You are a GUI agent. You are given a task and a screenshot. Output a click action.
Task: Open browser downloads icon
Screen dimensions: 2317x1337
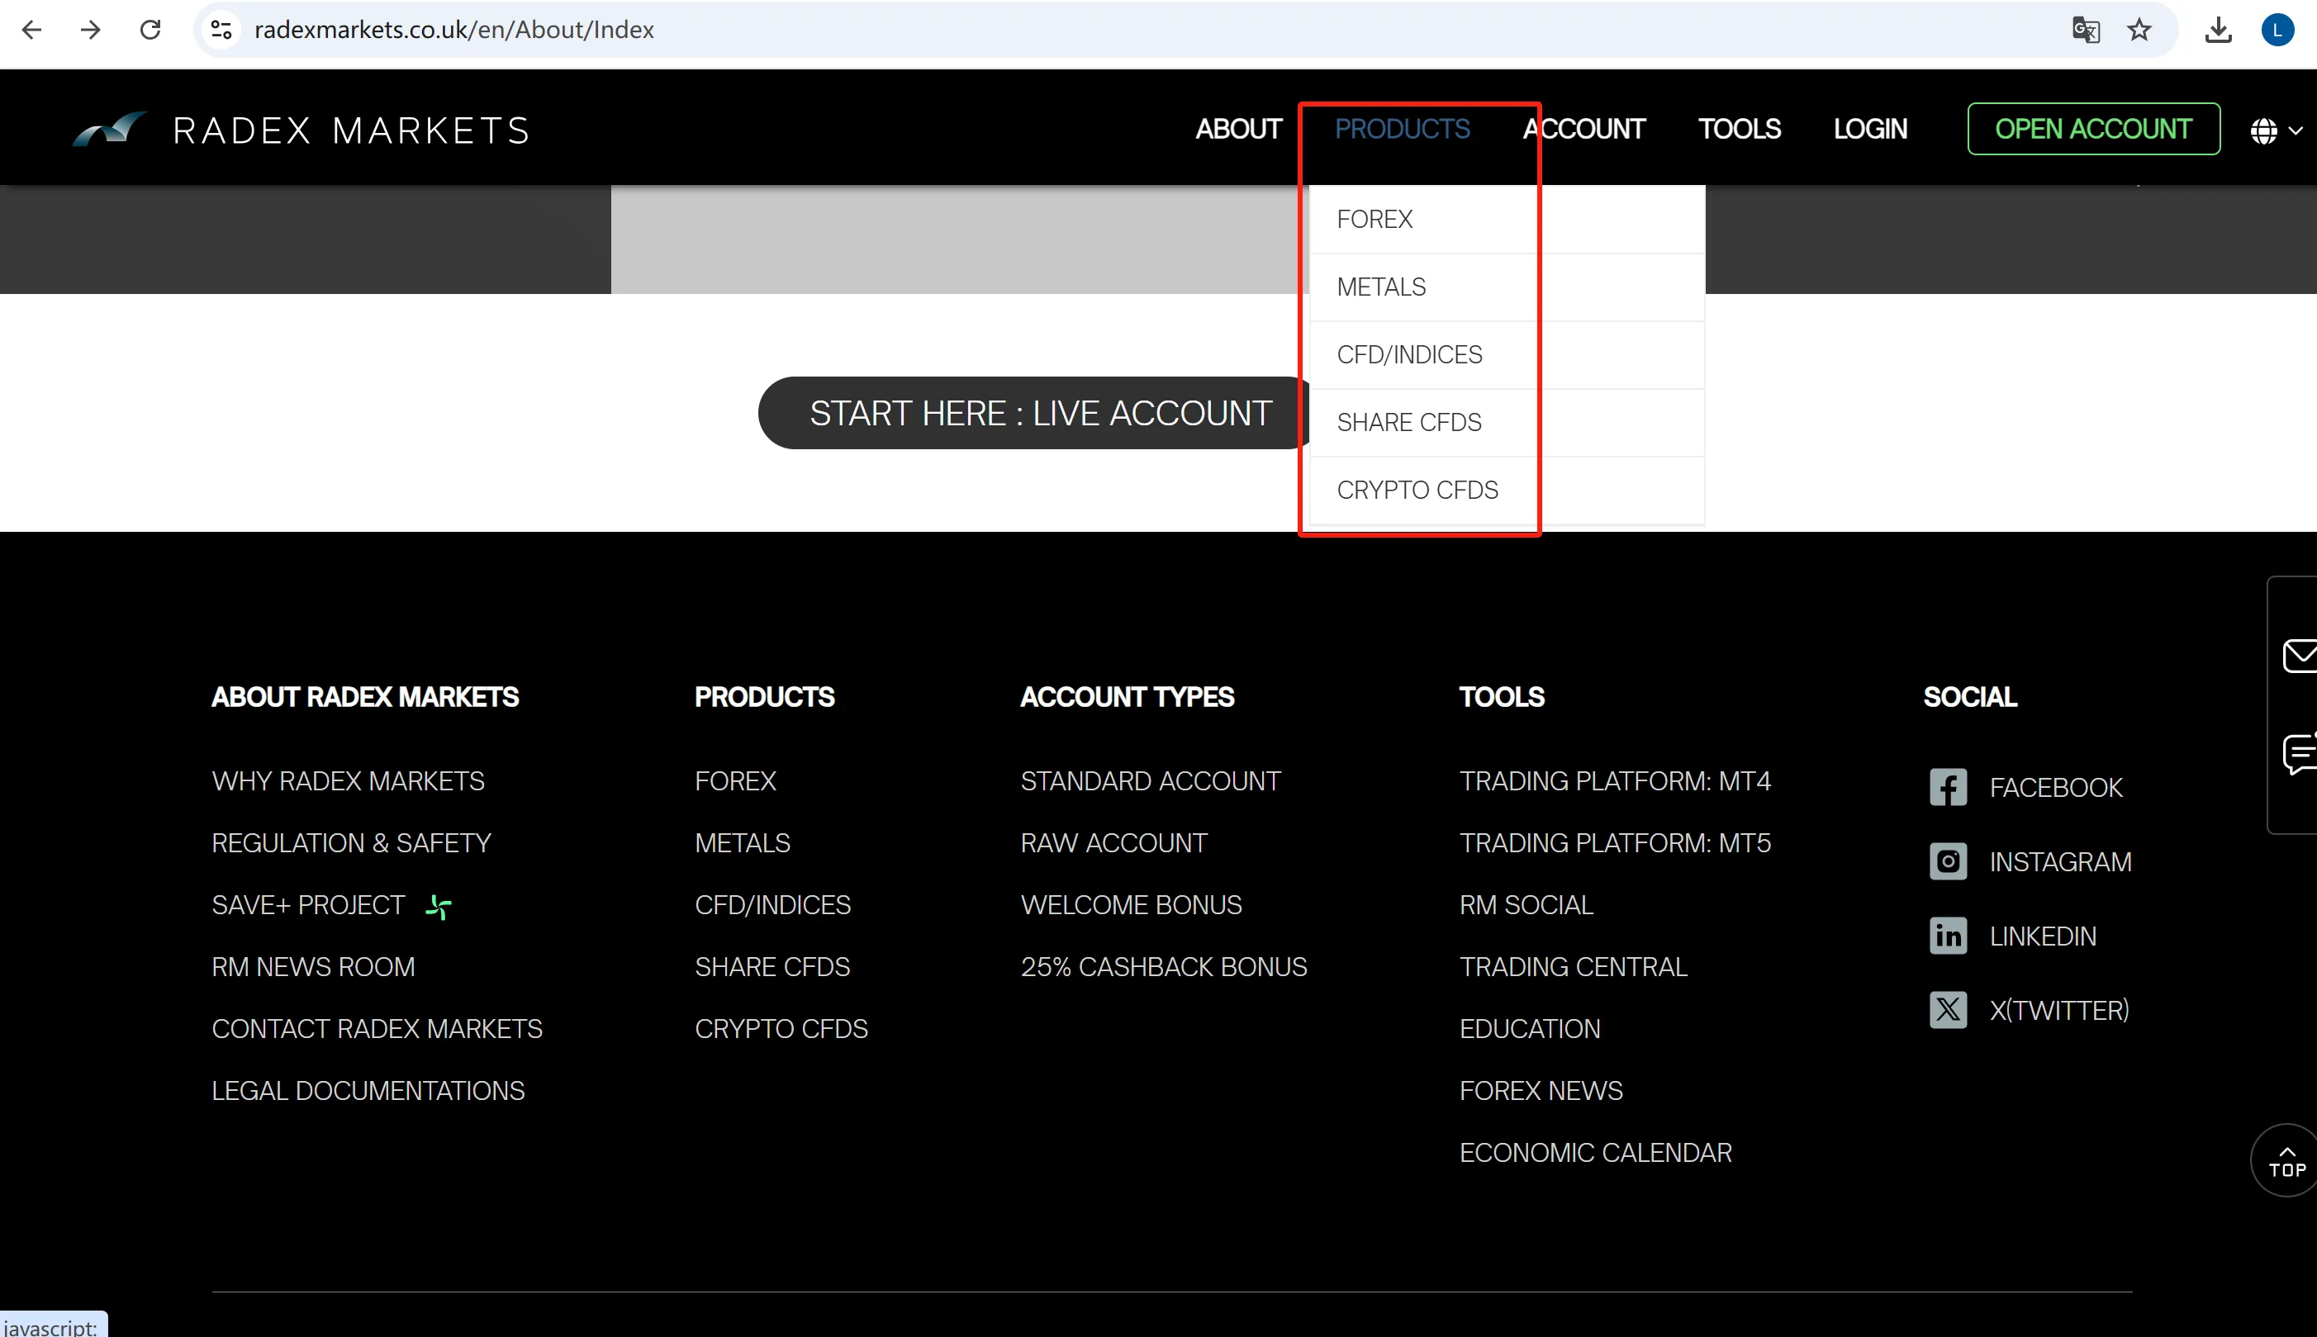click(x=2218, y=30)
